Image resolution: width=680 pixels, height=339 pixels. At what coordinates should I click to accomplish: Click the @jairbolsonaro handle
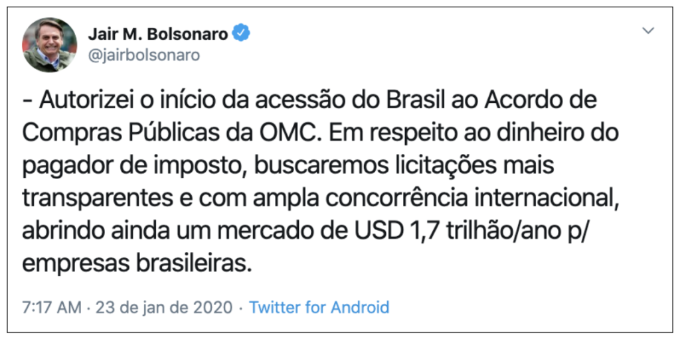coord(143,56)
